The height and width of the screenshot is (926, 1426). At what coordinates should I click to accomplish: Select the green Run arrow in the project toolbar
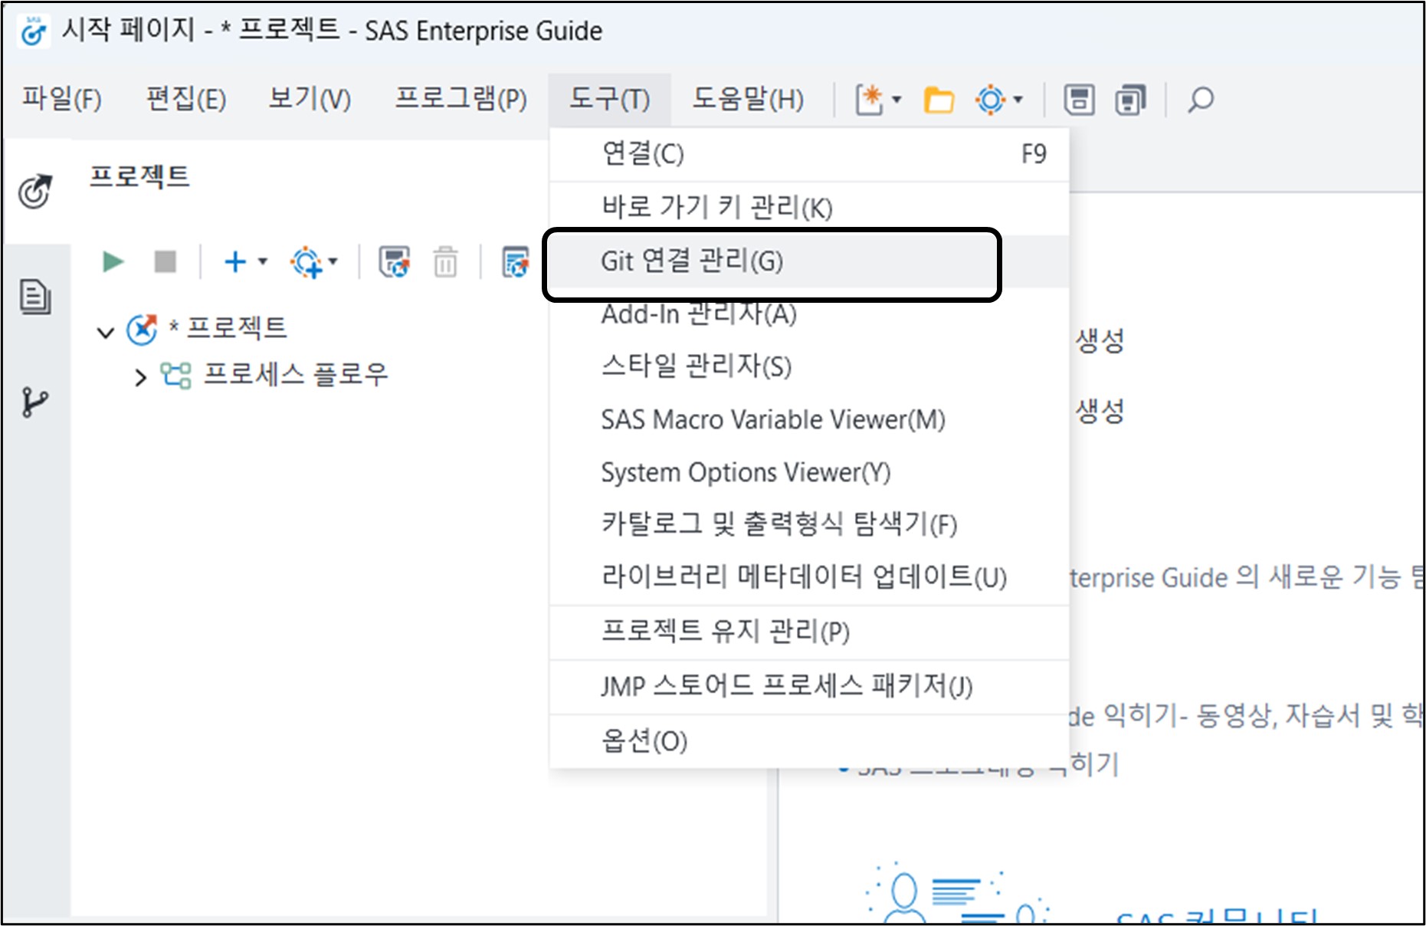coord(112,261)
